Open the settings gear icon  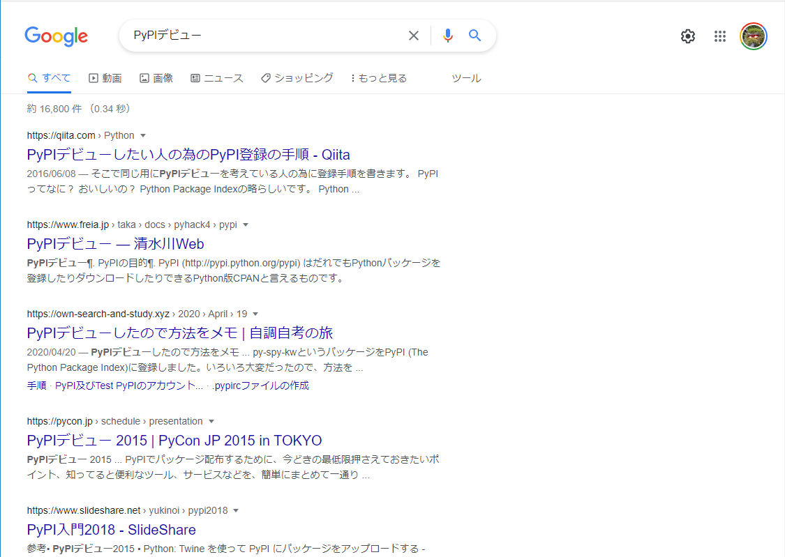pyautogui.click(x=688, y=36)
